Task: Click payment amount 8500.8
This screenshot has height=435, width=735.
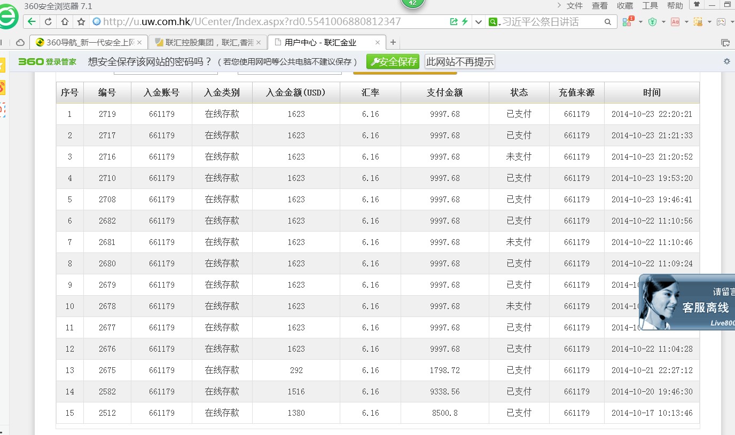Action: 445,413
